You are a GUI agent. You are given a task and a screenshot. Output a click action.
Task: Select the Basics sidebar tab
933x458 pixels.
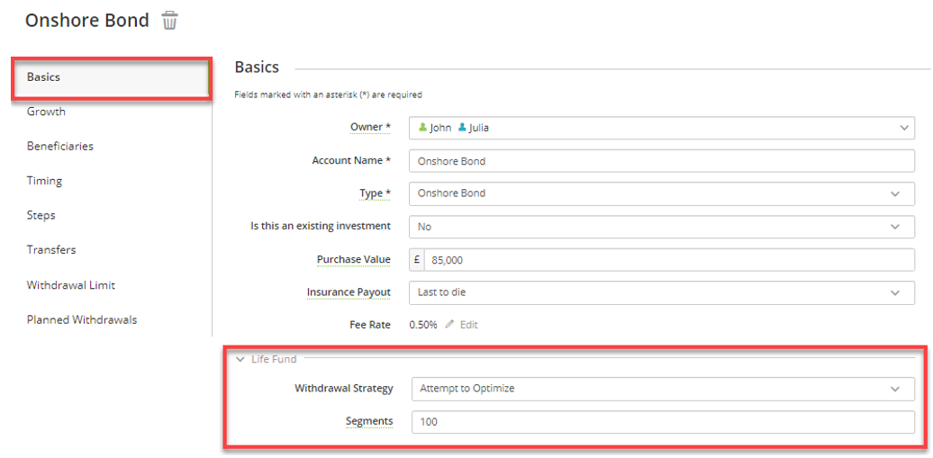tap(112, 78)
